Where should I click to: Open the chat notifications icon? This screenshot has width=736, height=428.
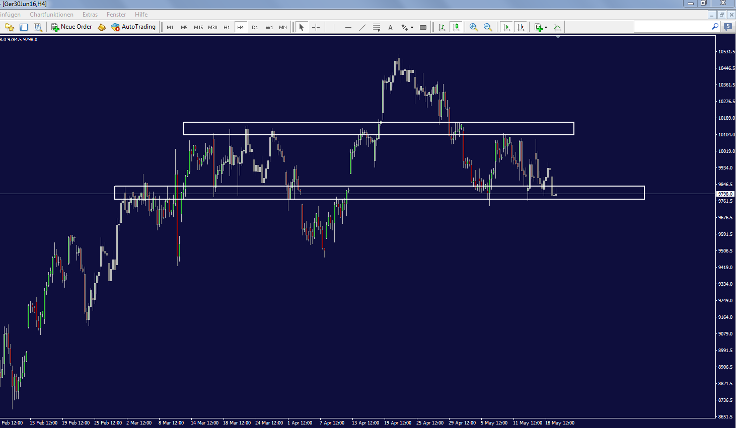point(728,27)
